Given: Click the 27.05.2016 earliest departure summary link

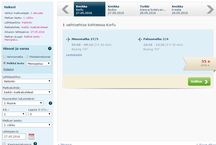Looking at the screenshot, I should pos(37,32).
